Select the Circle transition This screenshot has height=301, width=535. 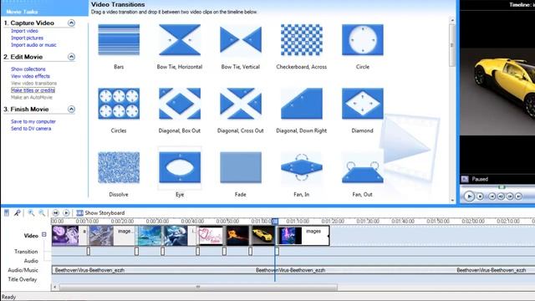point(362,40)
